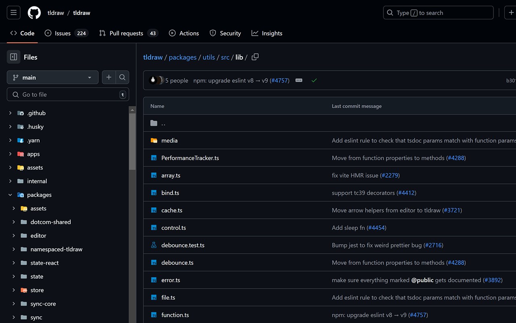Expand the .github folder in tree
The height and width of the screenshot is (323, 516).
tap(10, 113)
